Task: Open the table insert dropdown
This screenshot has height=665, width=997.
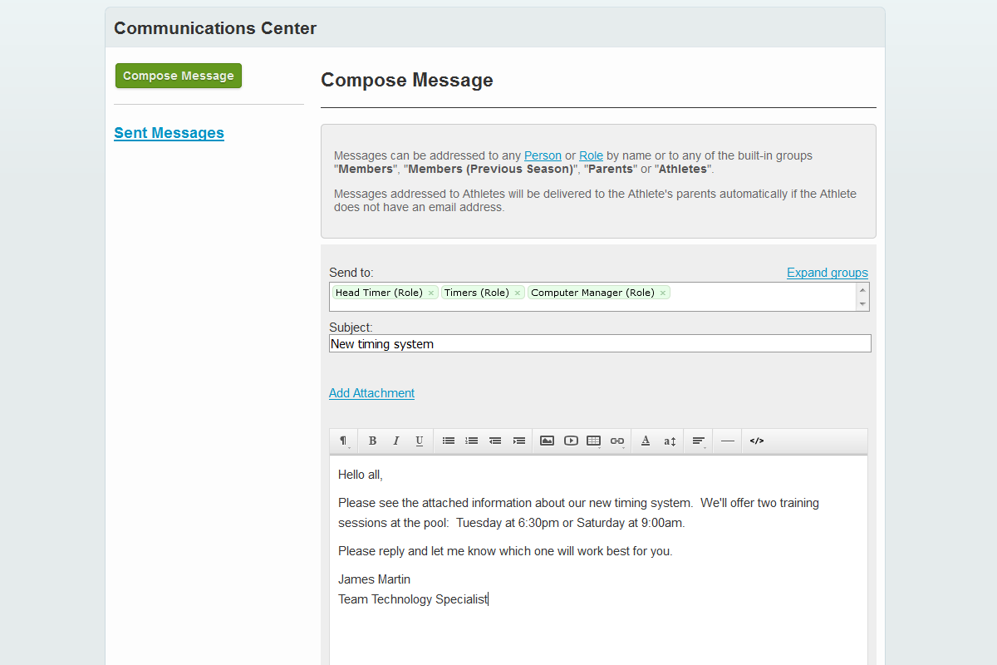Action: click(x=594, y=441)
